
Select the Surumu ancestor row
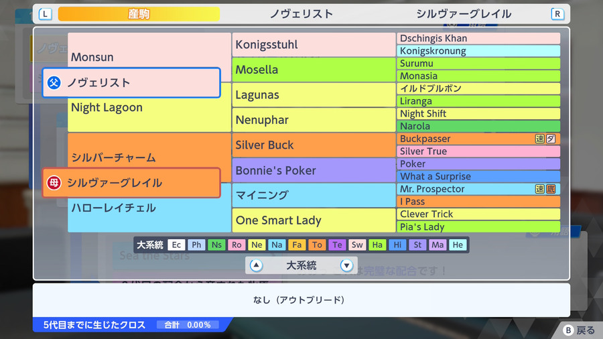click(478, 64)
